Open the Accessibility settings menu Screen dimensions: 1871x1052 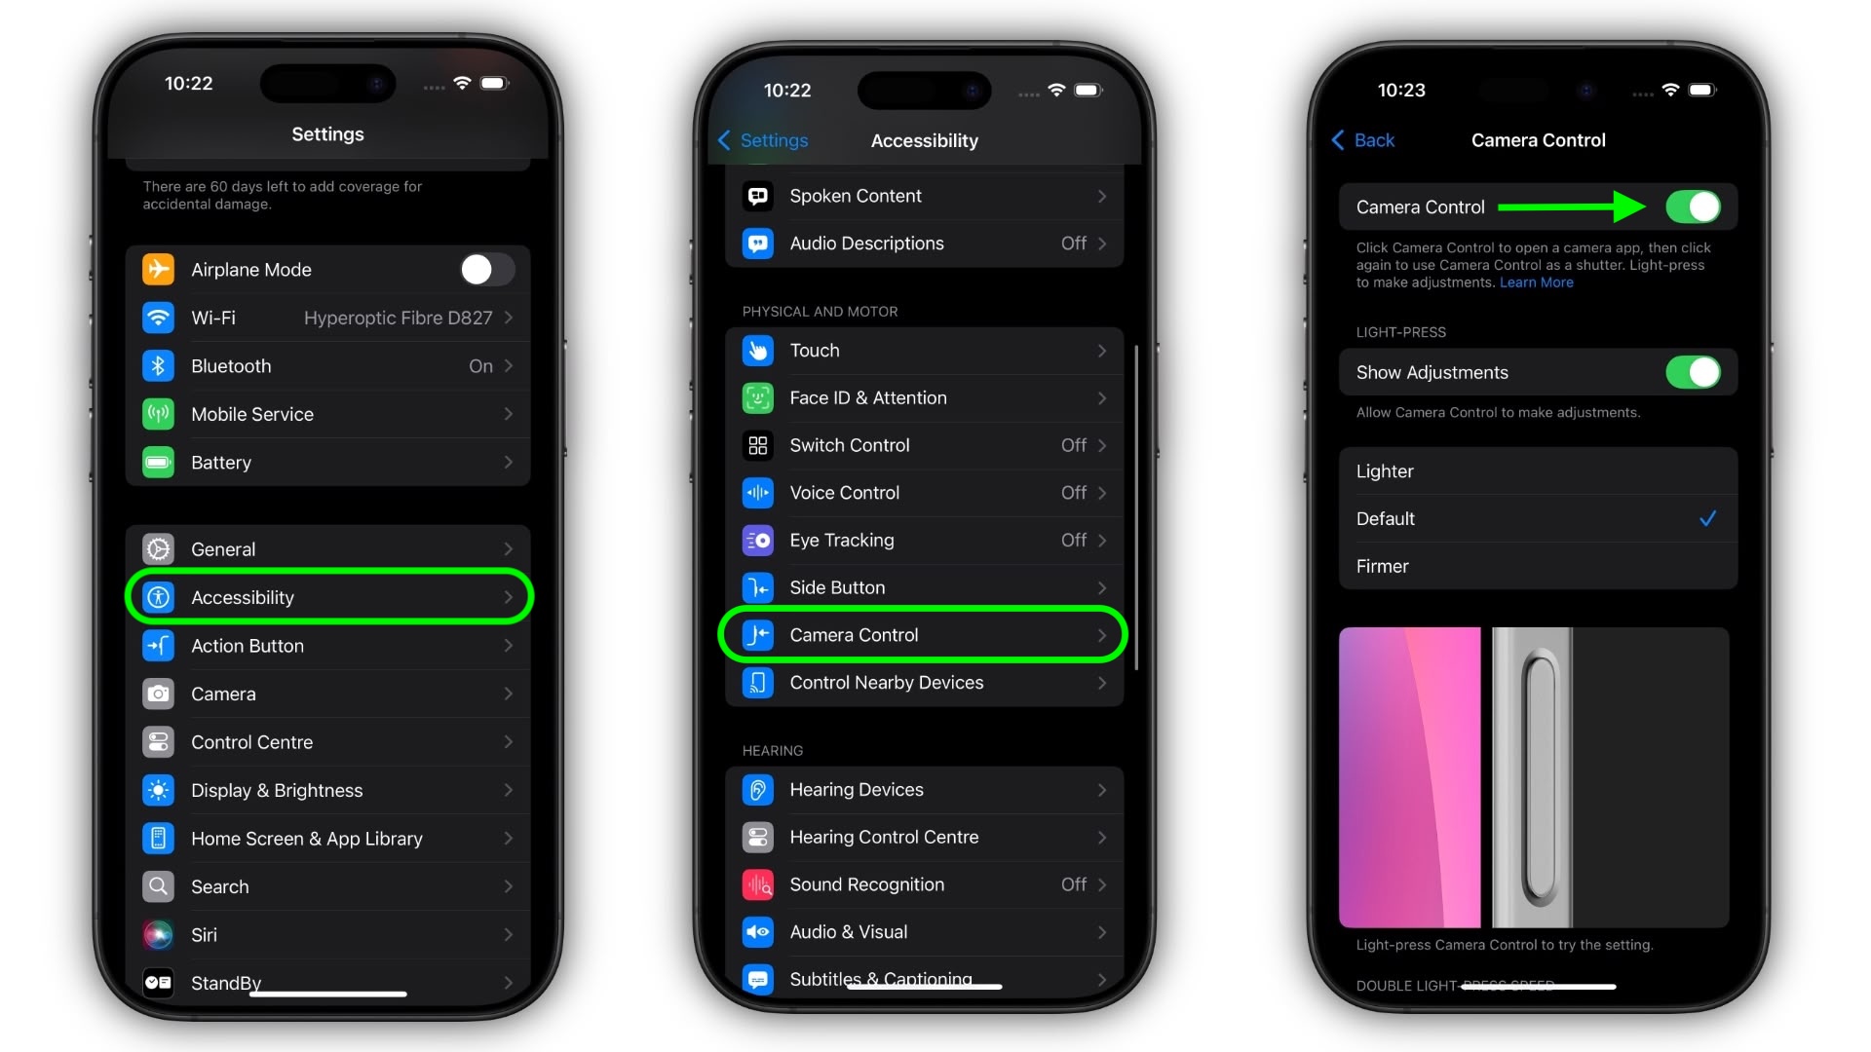327,597
